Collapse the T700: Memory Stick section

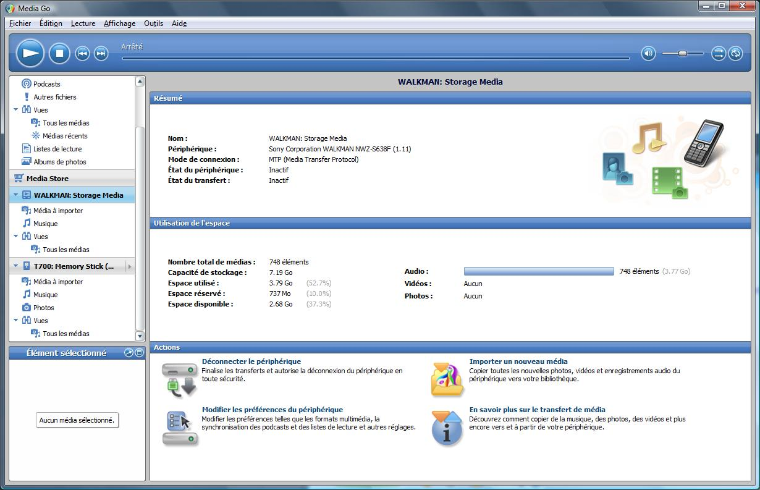click(x=15, y=266)
